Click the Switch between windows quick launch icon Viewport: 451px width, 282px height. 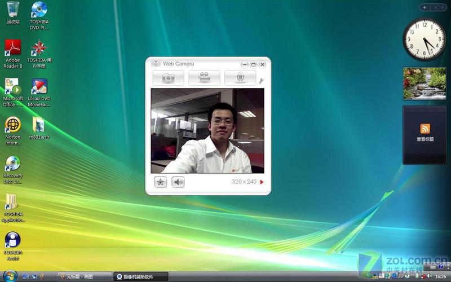pyautogui.click(x=34, y=276)
